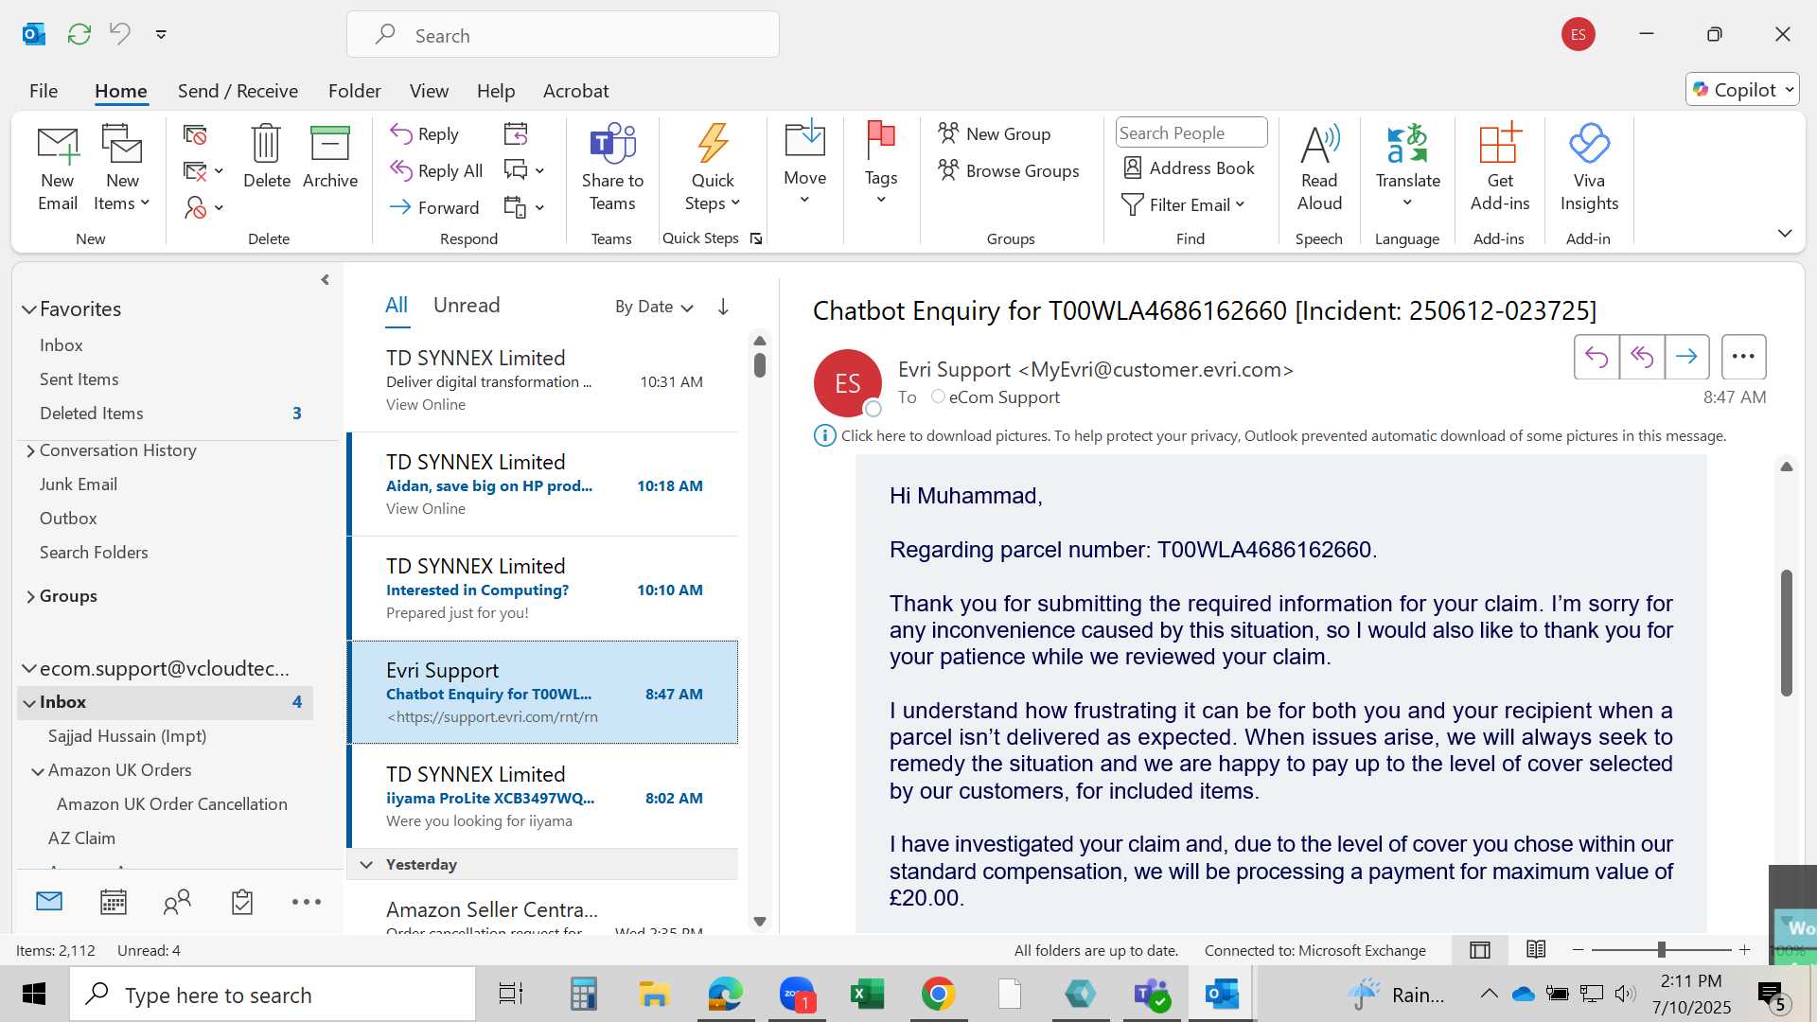Open Move dropdown

tap(804, 163)
